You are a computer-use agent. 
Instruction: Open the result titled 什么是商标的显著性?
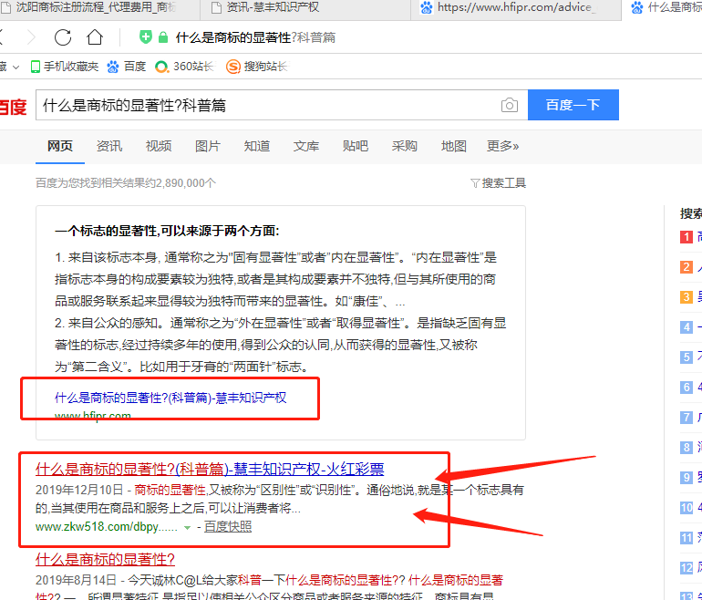(105, 559)
